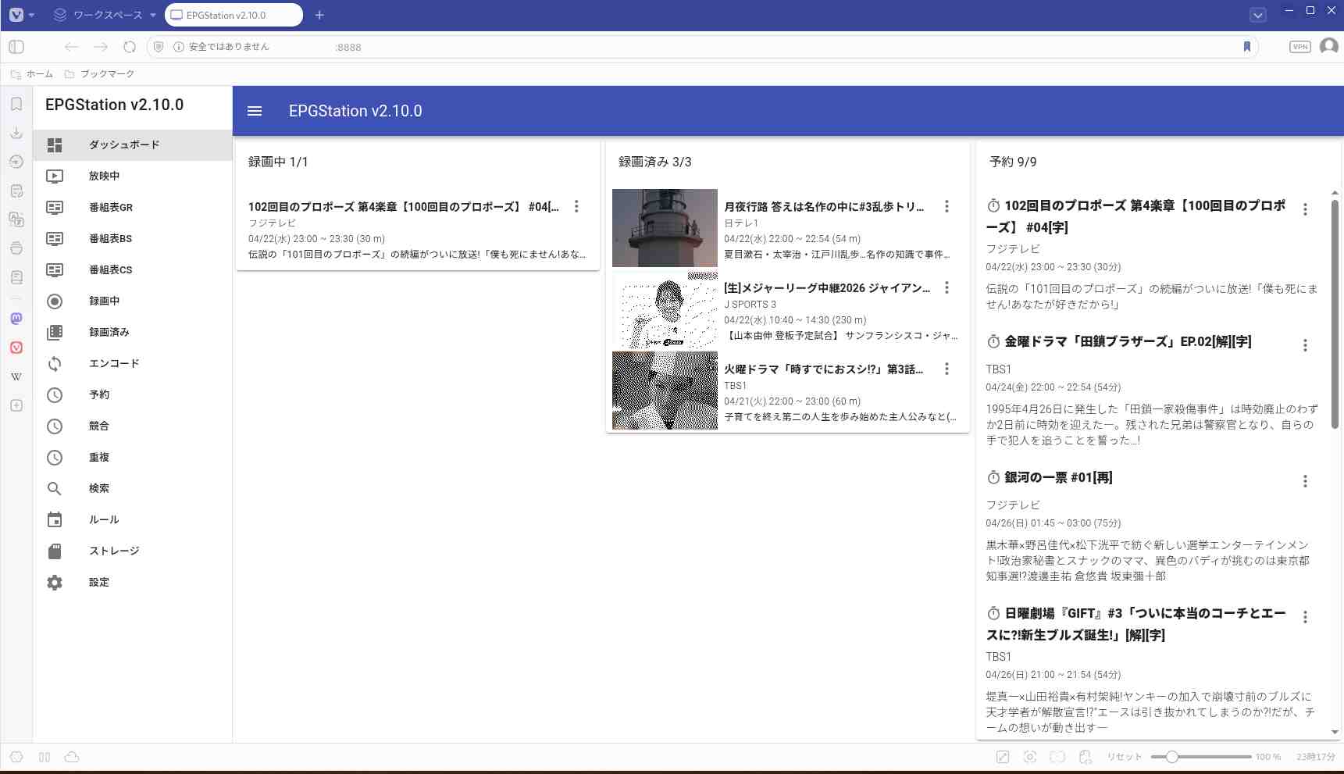Viewport: 1344px width, 774px height.
Task: Open options menu for the 録画中 program
Action: tap(576, 206)
